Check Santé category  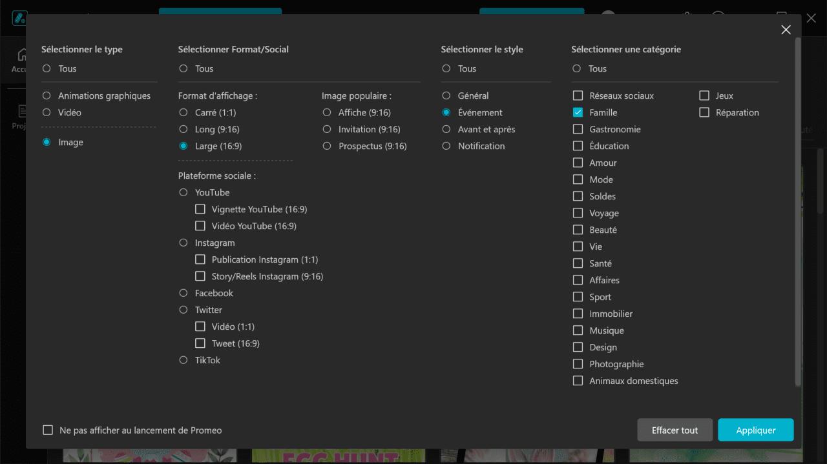(x=578, y=263)
